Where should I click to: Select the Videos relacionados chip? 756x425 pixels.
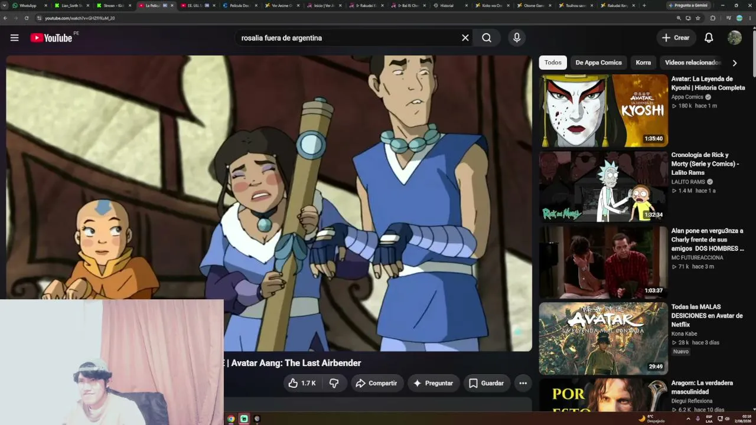click(692, 63)
